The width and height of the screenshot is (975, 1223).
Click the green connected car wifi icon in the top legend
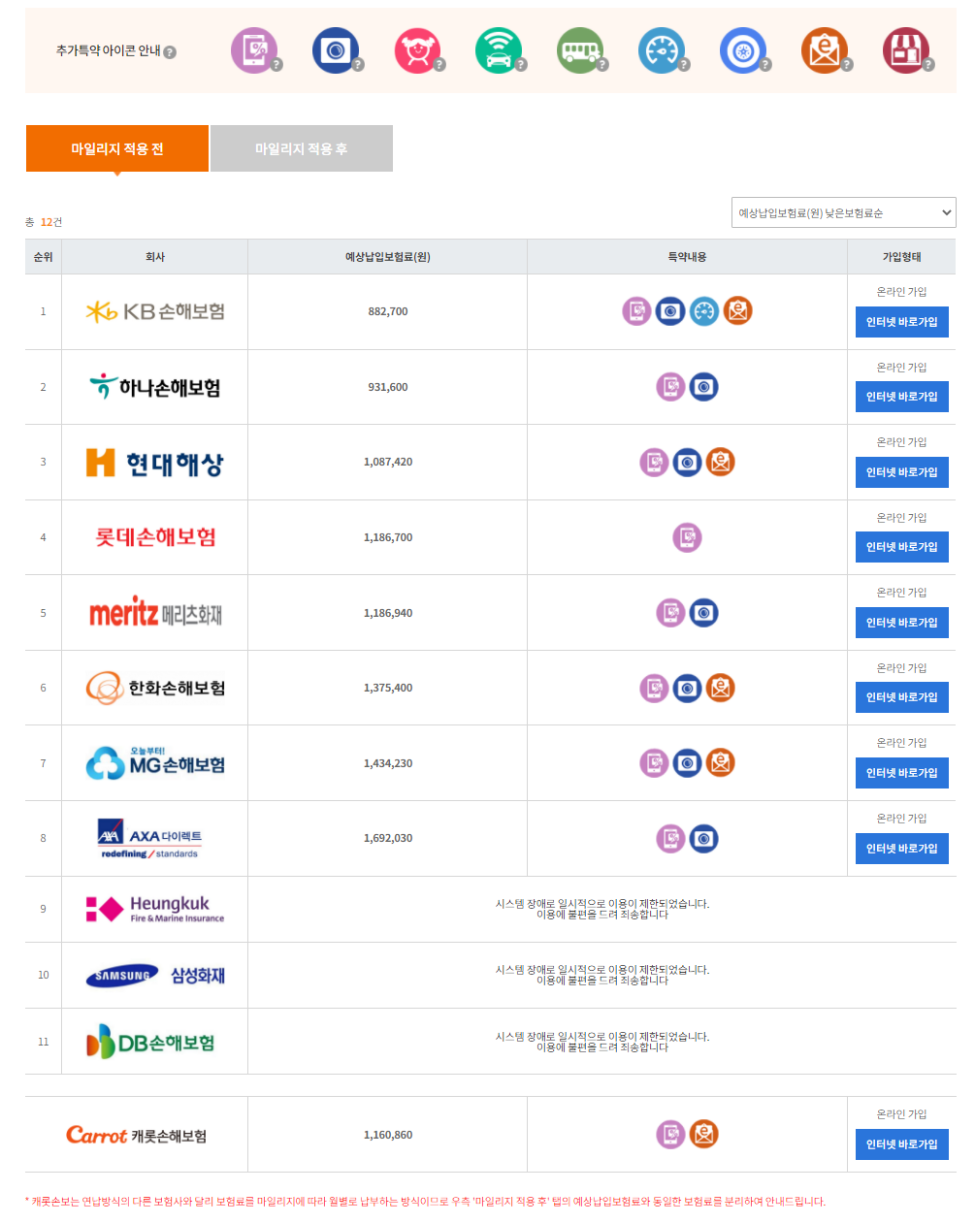(x=499, y=50)
